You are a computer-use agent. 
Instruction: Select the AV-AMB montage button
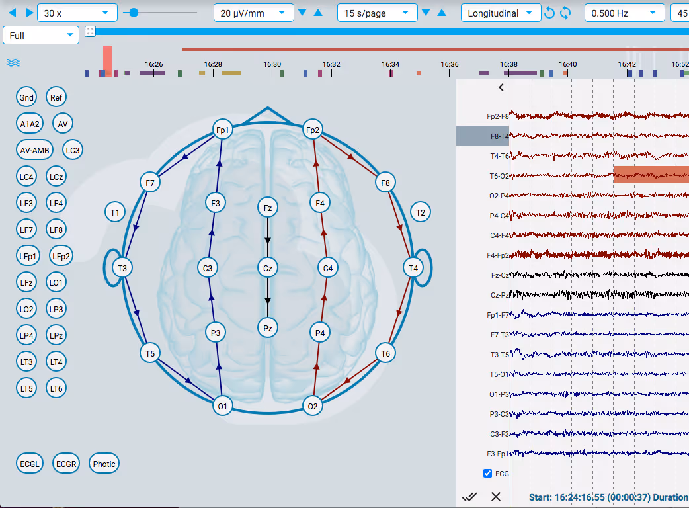pyautogui.click(x=34, y=149)
